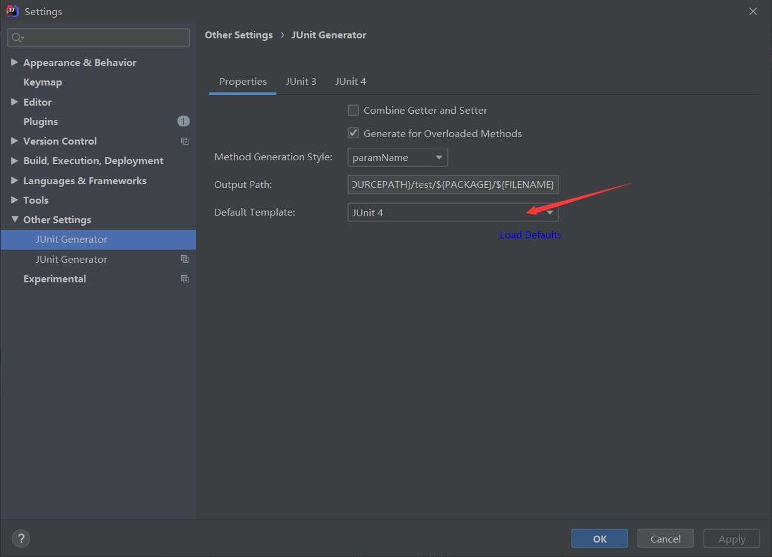Switch to the Properties tab
The height and width of the screenshot is (557, 772).
pos(242,82)
